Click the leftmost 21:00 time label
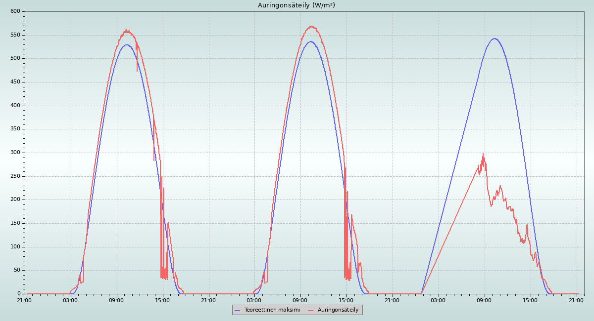594x321 pixels. 24,300
